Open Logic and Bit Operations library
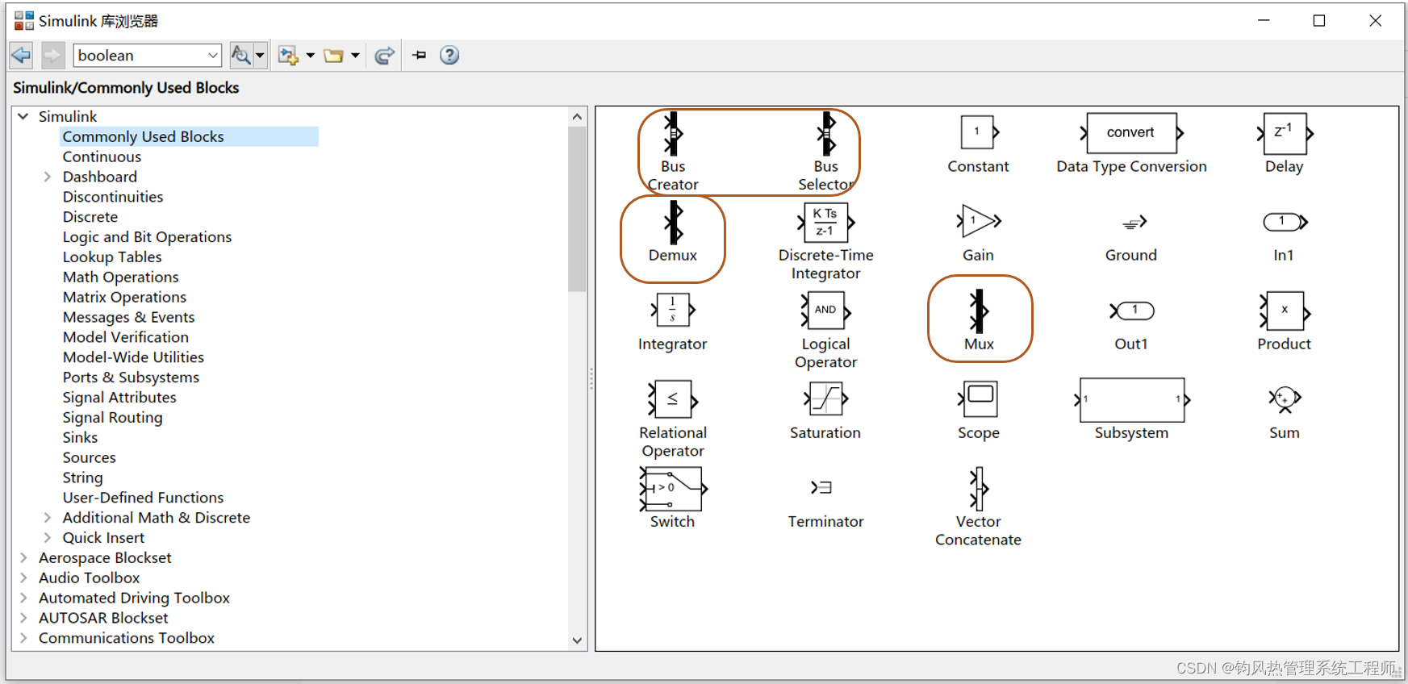The image size is (1408, 684). [147, 237]
